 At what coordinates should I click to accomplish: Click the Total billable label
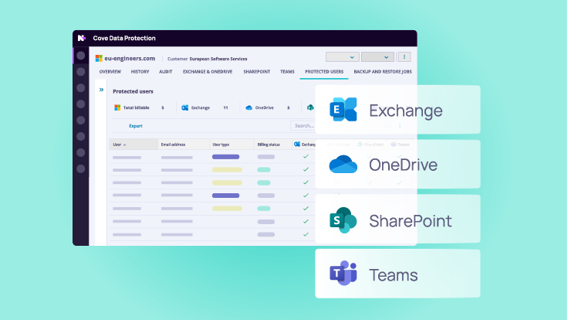tap(136, 107)
